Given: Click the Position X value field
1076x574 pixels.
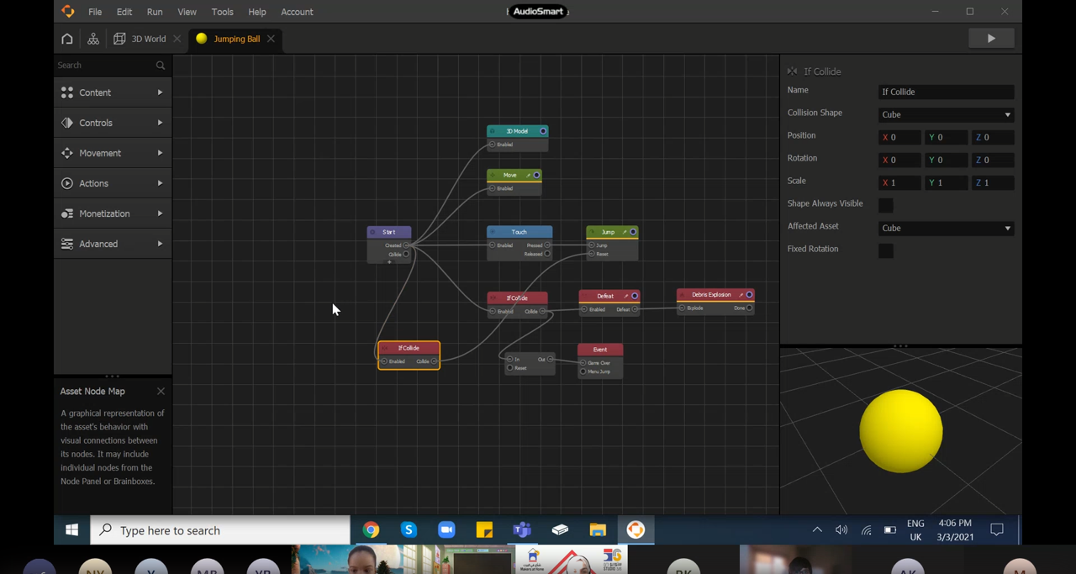Looking at the screenshot, I should coord(899,137).
